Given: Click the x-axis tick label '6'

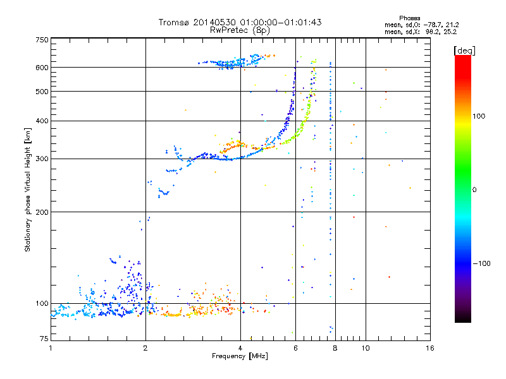Looking at the screenshot, I should click(295, 348).
